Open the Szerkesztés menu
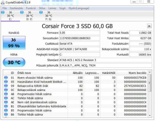 point(16,8)
